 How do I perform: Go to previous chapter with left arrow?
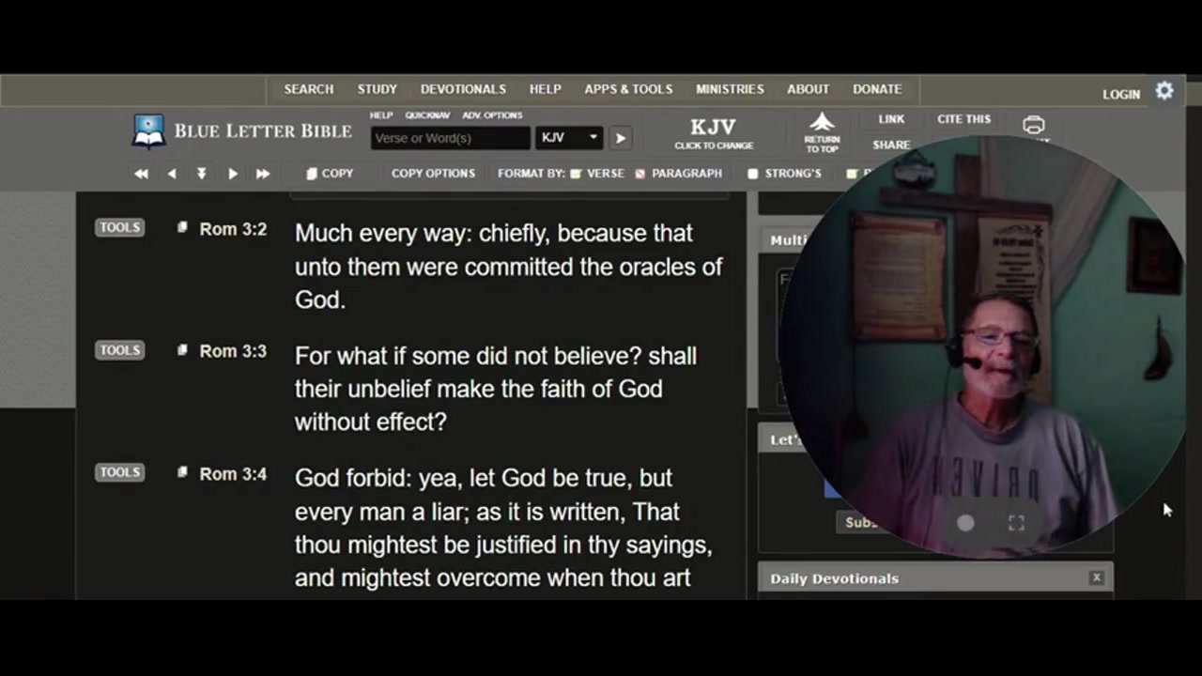click(x=171, y=174)
